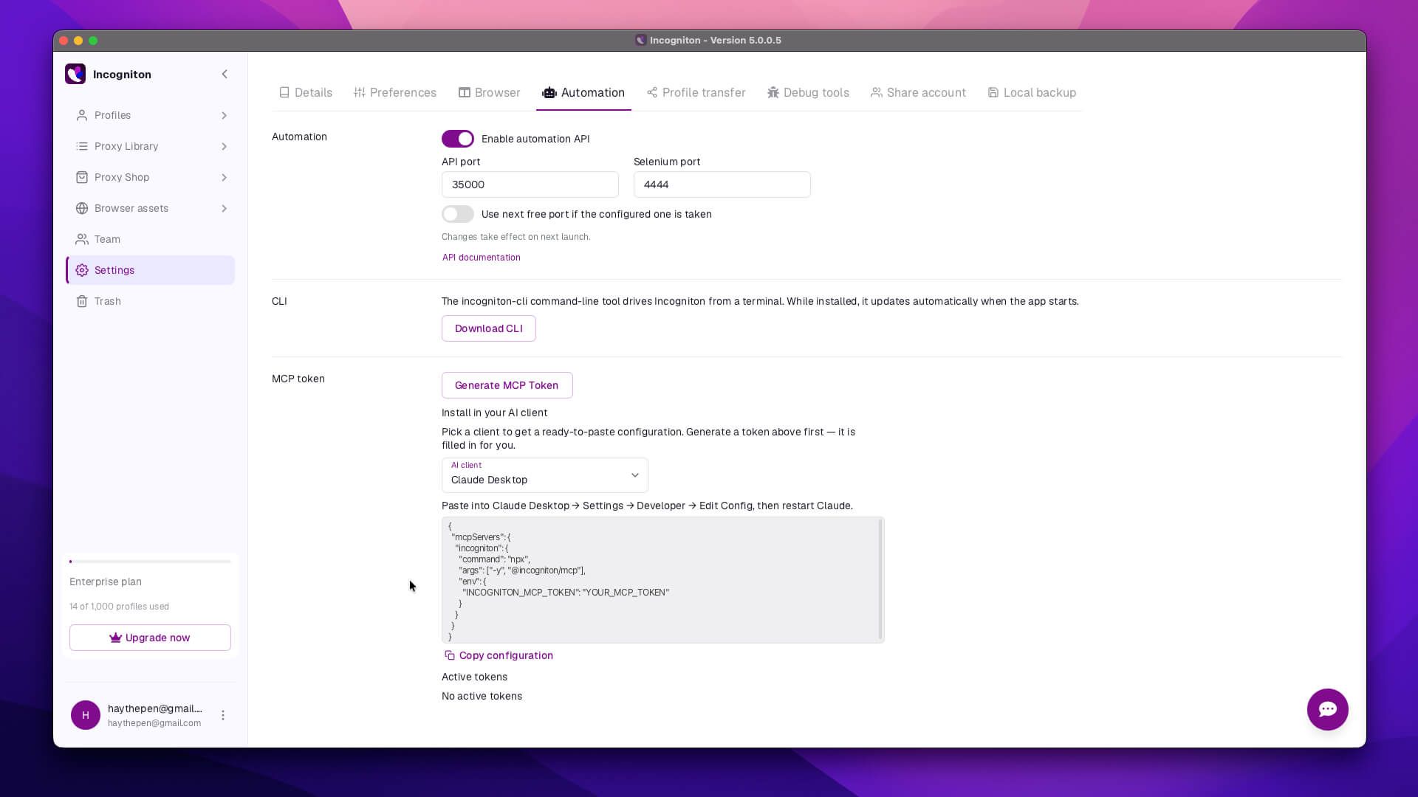Screen dimensions: 1418x797
Task: Click the Upgrade now button
Action: coord(150,638)
